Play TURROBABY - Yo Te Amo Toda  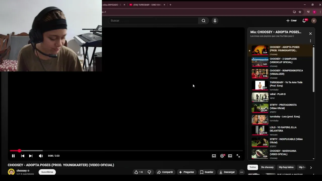(280, 86)
